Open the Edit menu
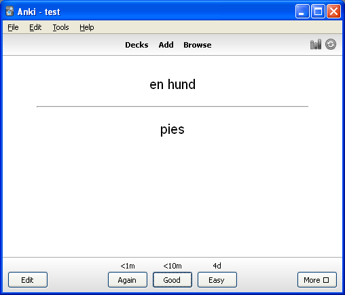Image resolution: width=345 pixels, height=295 pixels. pyautogui.click(x=35, y=27)
